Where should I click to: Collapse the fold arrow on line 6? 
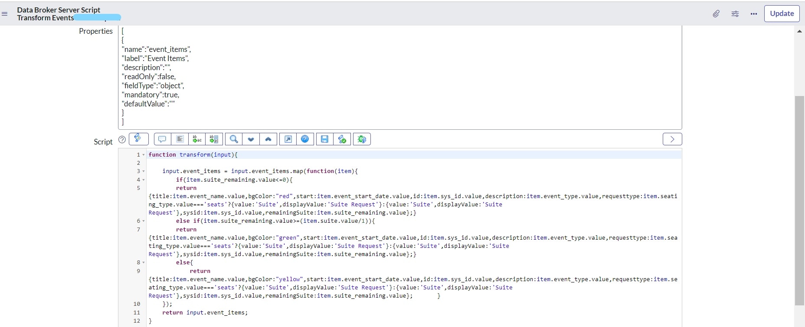pos(144,221)
